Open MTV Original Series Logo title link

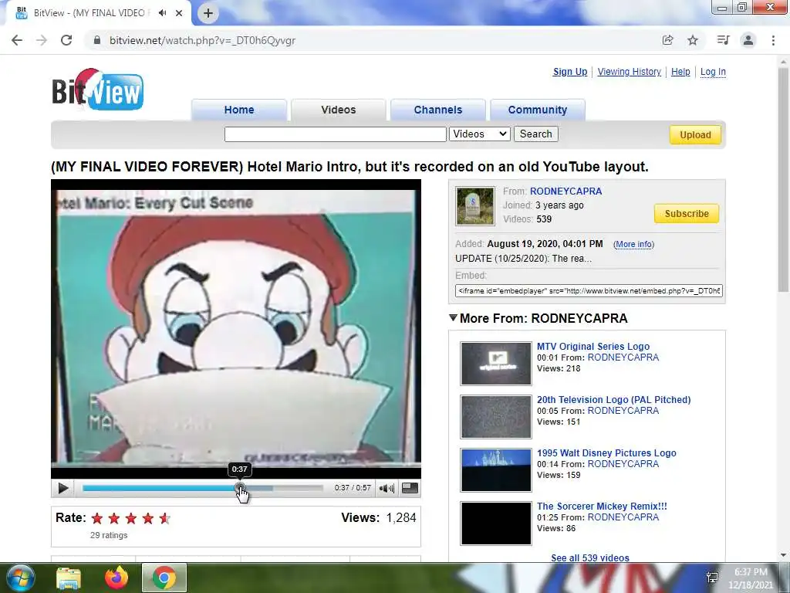593,347
